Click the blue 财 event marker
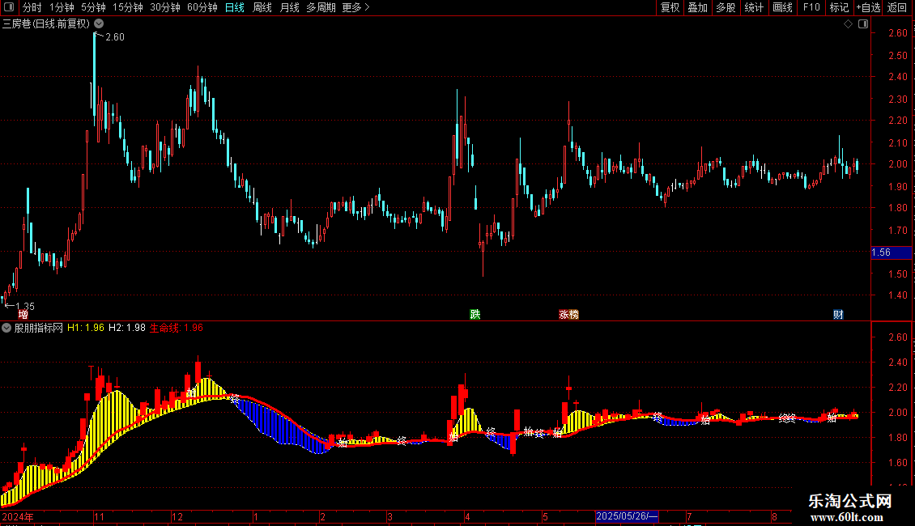 [838, 315]
